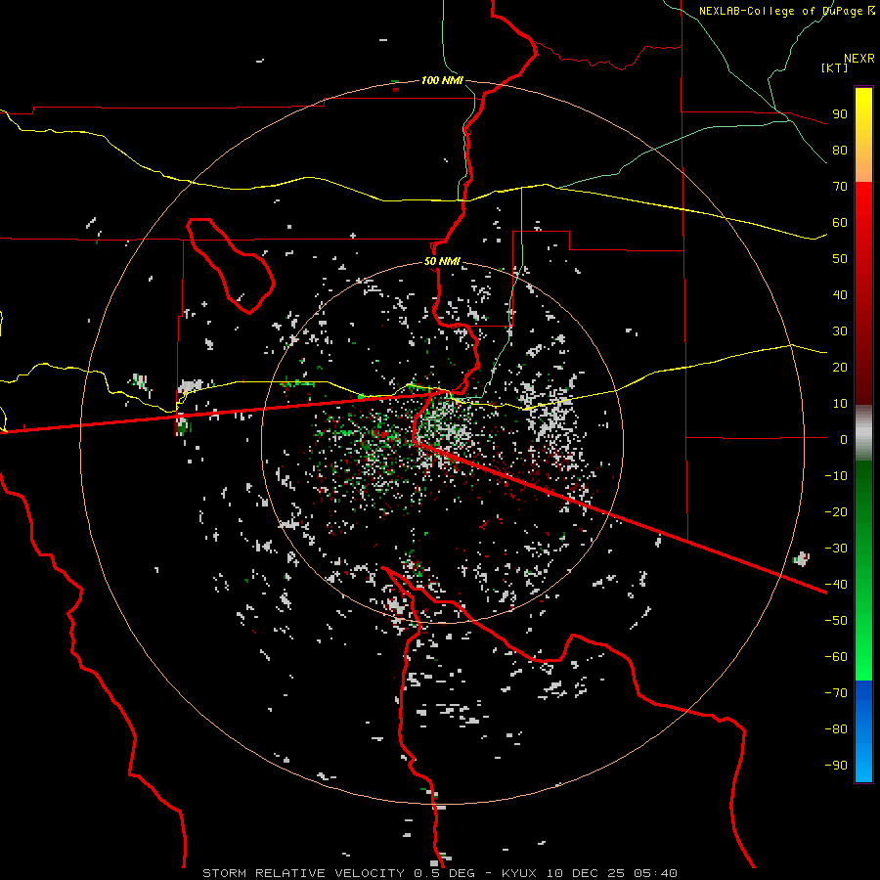Click the 20 value on velocity scale
This screenshot has width=880, height=880.
840,367
